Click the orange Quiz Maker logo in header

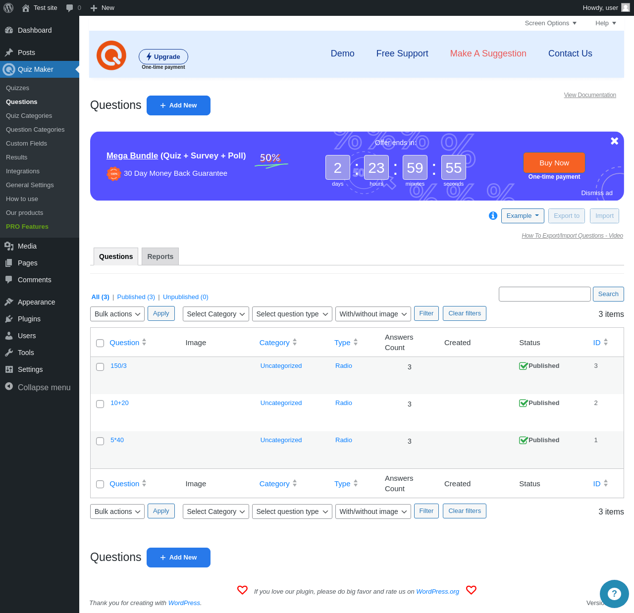click(111, 55)
